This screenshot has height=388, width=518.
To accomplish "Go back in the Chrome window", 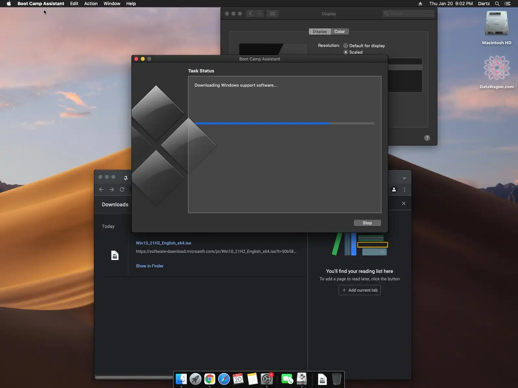I will (101, 189).
